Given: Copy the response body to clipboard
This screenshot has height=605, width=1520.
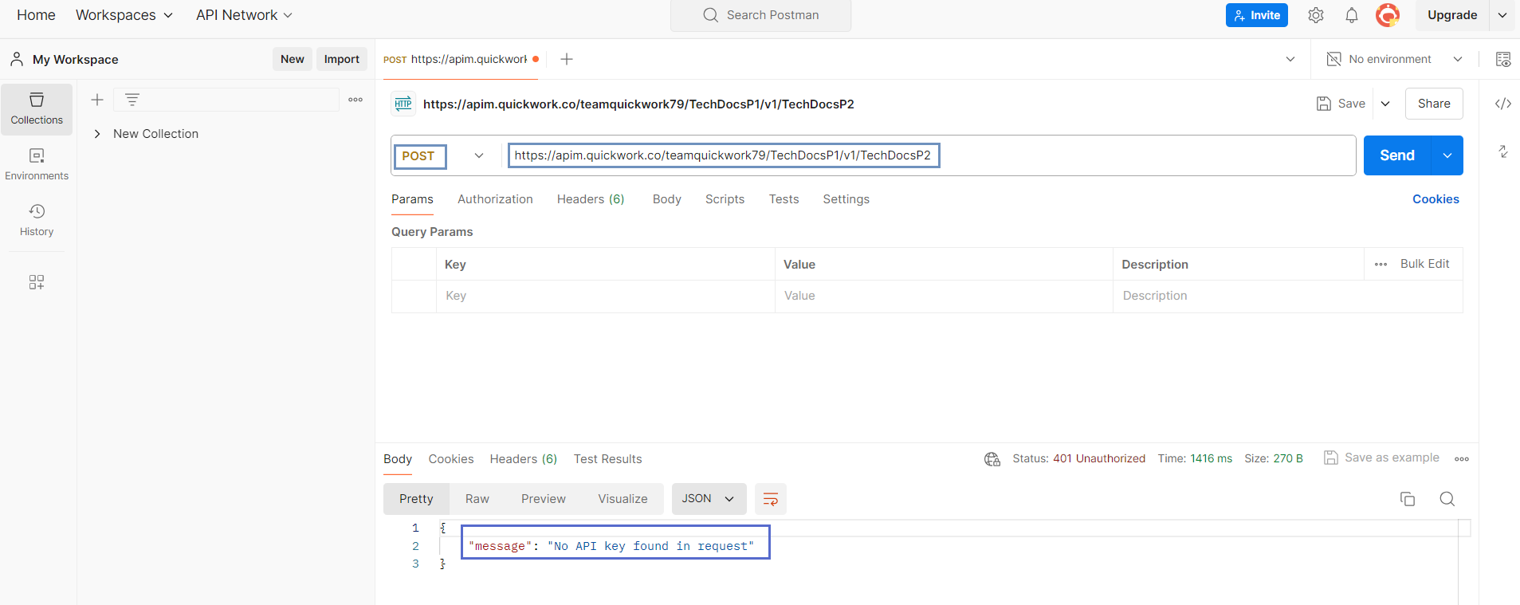Looking at the screenshot, I should pyautogui.click(x=1408, y=499).
